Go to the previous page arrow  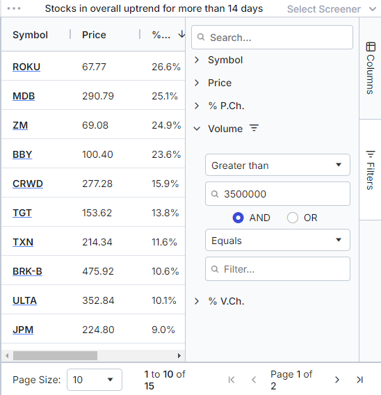(x=254, y=380)
